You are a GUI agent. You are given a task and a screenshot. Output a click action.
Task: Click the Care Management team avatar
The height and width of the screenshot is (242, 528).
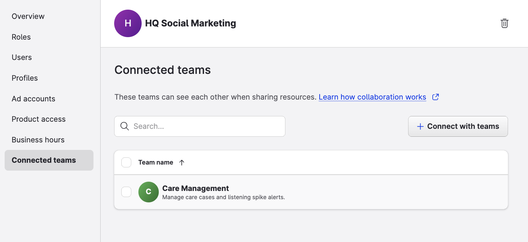point(148,192)
